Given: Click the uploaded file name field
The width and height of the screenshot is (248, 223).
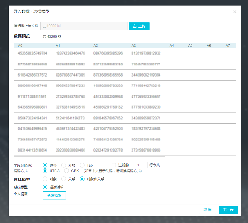Looking at the screenshot, I should [84, 26].
